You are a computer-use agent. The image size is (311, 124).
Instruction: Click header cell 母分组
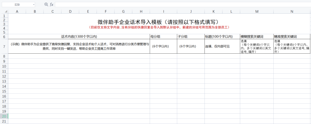click(163, 36)
